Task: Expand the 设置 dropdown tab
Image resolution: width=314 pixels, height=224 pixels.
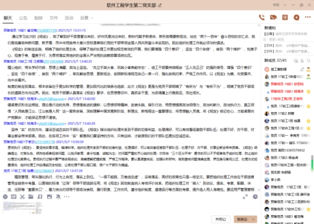Action: coord(87,18)
